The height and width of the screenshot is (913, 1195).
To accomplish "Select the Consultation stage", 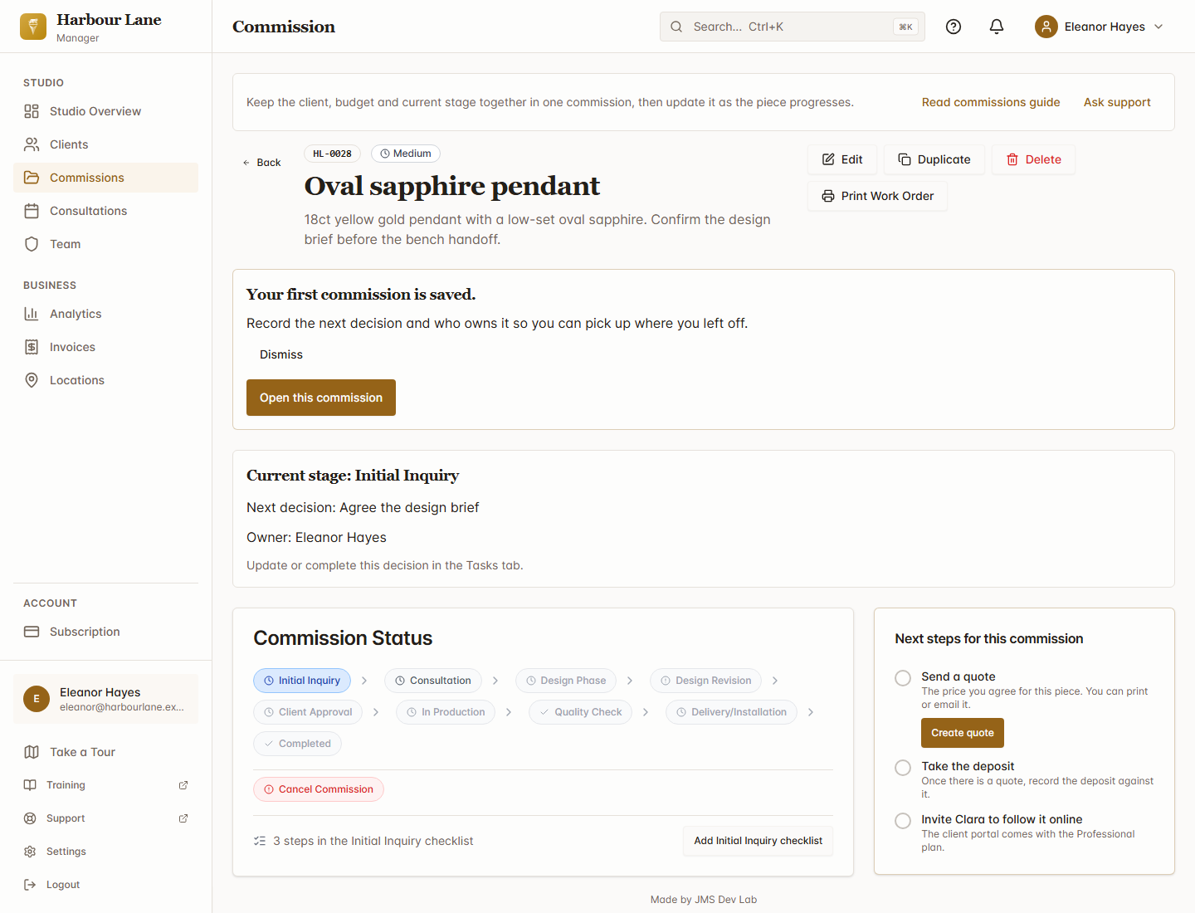I will coord(433,681).
